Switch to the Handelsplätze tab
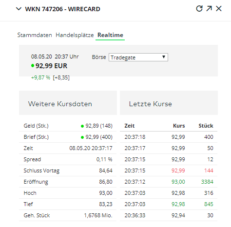 pyautogui.click(x=75, y=35)
